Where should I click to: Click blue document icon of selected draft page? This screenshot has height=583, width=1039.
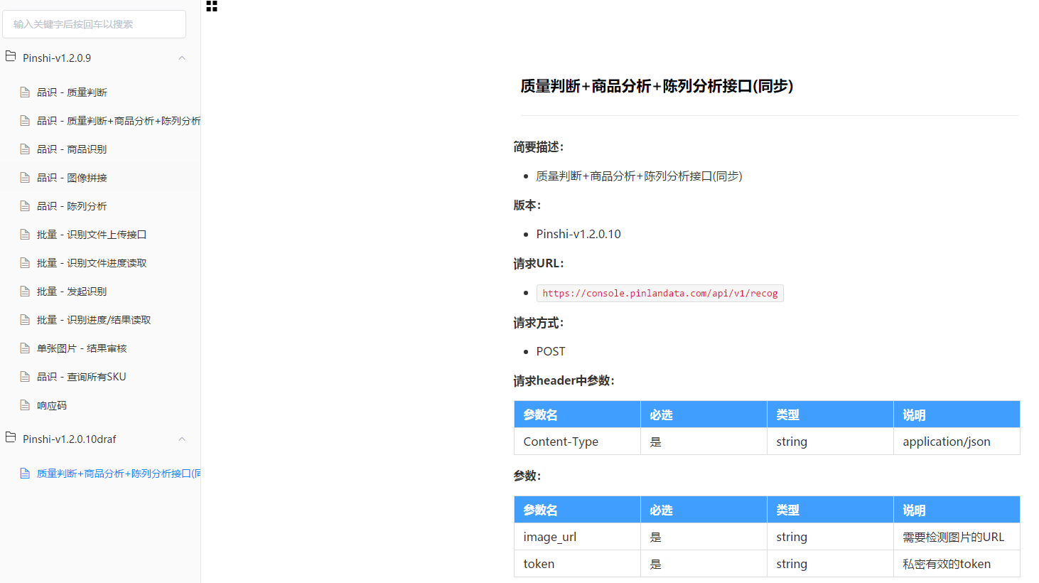coord(25,474)
